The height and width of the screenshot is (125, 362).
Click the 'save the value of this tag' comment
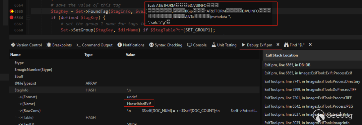click(x=86, y=5)
